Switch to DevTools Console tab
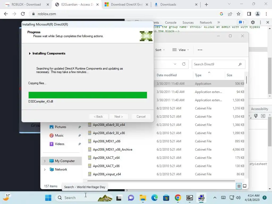 point(171,23)
